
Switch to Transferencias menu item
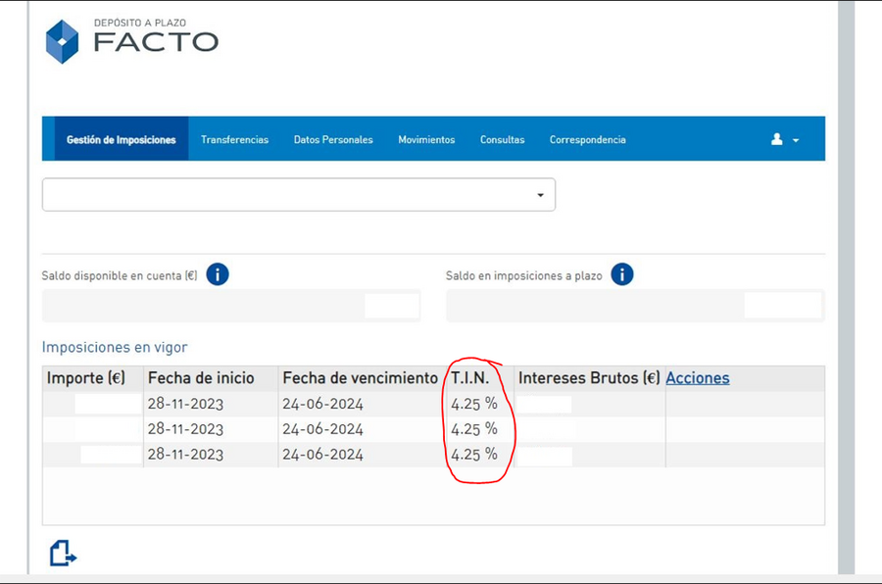234,139
